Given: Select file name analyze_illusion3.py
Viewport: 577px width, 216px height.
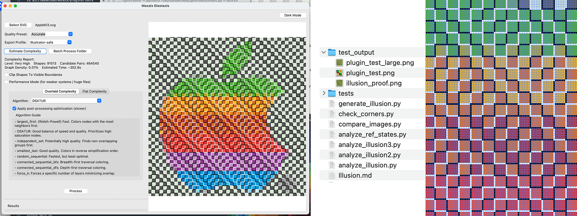Looking at the screenshot, I should (369, 145).
